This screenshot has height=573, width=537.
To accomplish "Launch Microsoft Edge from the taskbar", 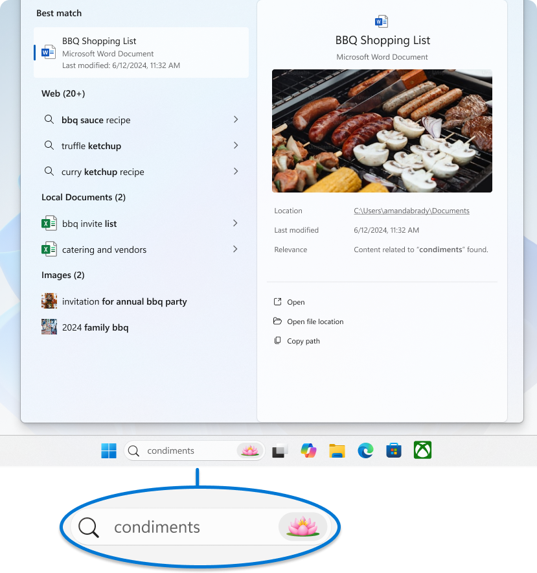I will coord(365,450).
